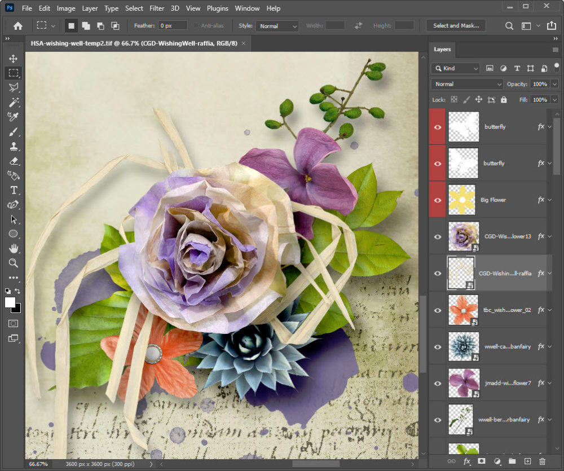Image resolution: width=564 pixels, height=471 pixels.
Task: Hide the top butterfly layer
Action: [x=438, y=127]
